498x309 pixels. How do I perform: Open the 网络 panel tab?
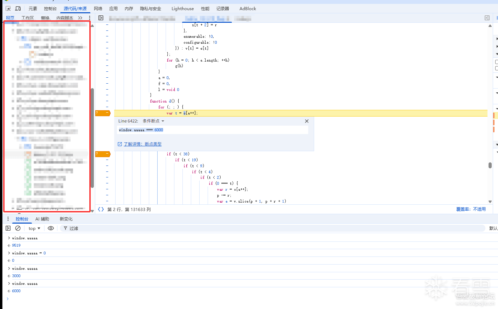pos(98,9)
